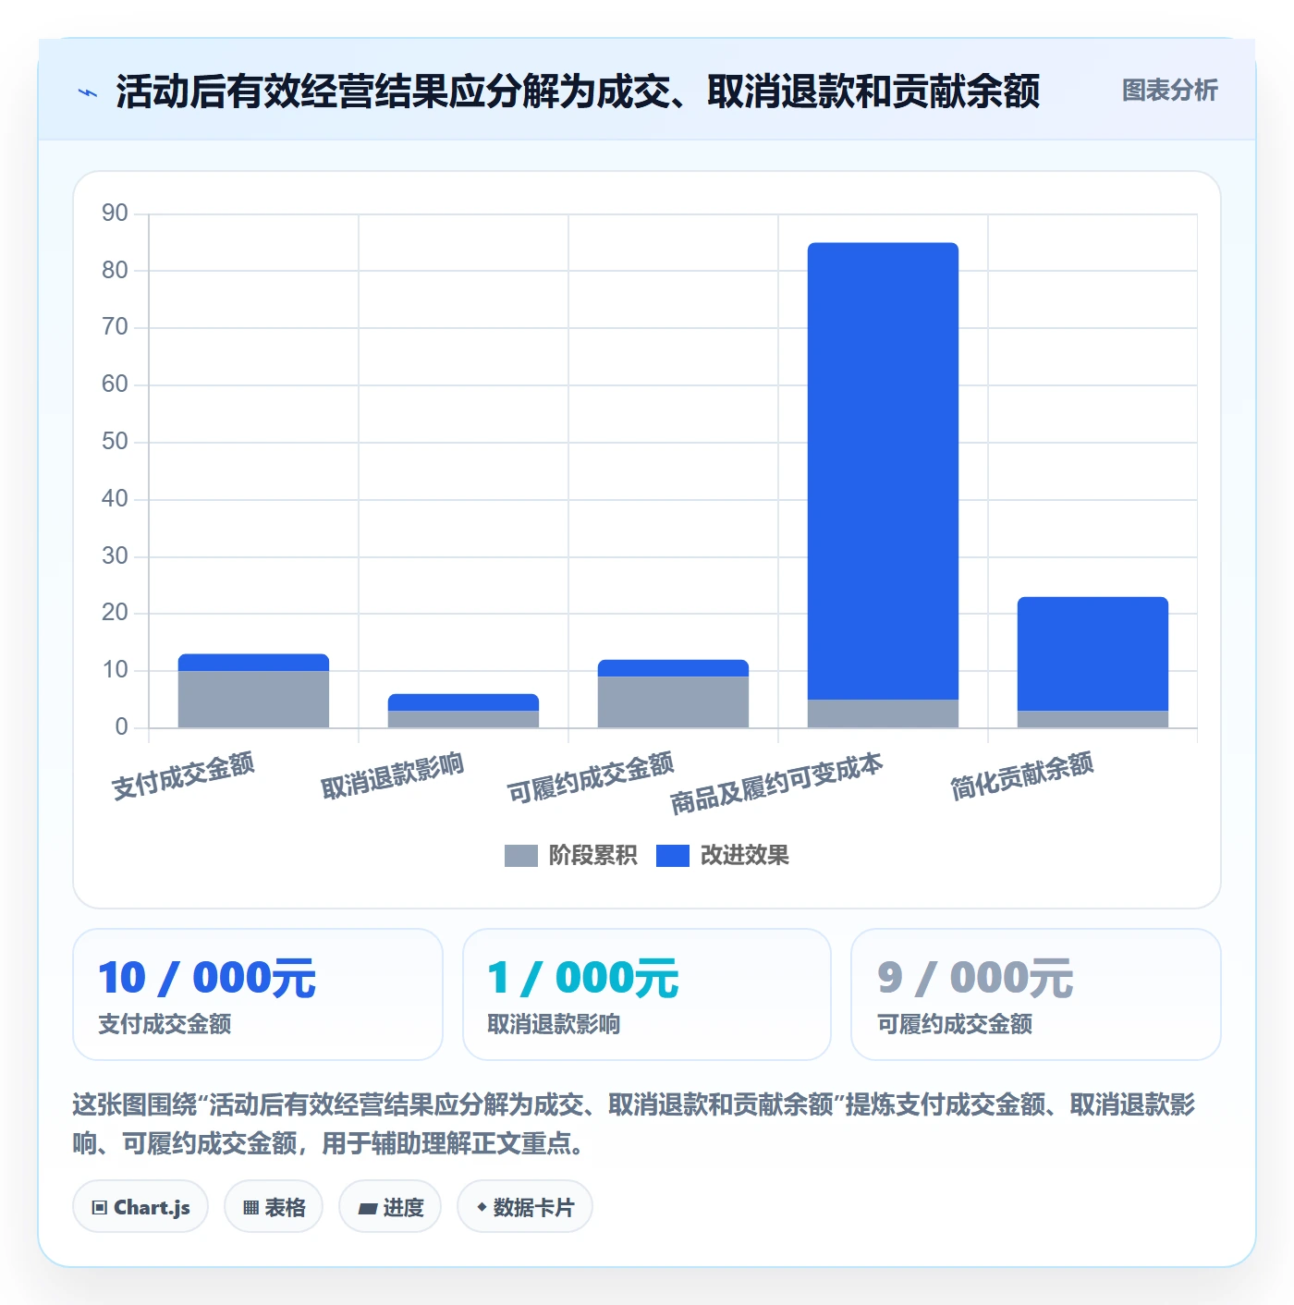The width and height of the screenshot is (1294, 1305).
Task: Click the gray segment of 取消退款影响 bar
Action: 463,719
